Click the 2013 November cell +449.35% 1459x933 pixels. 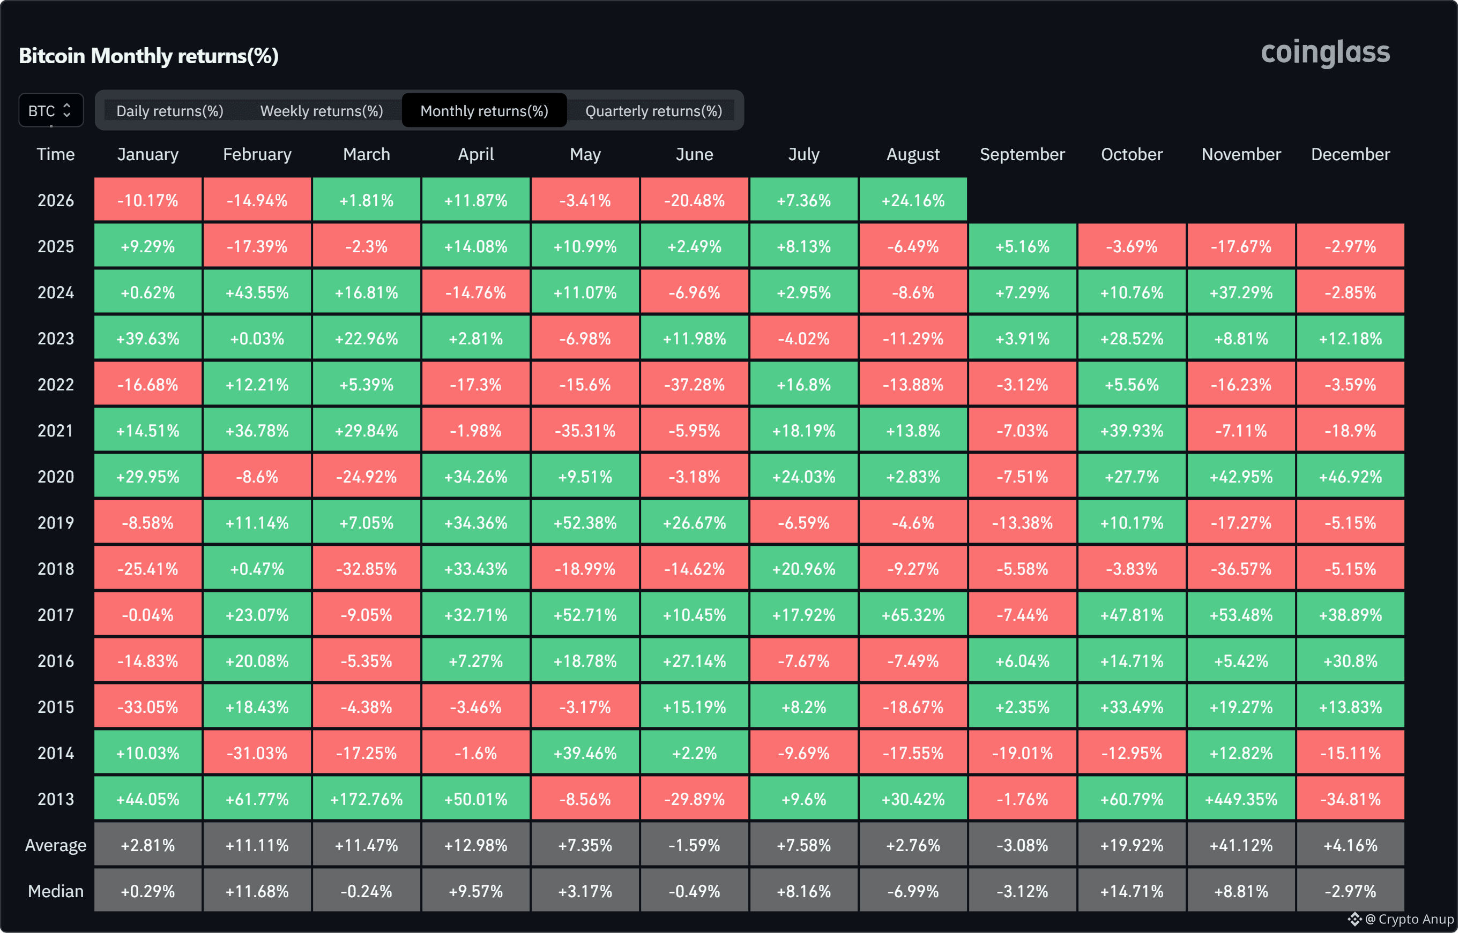point(1241,798)
